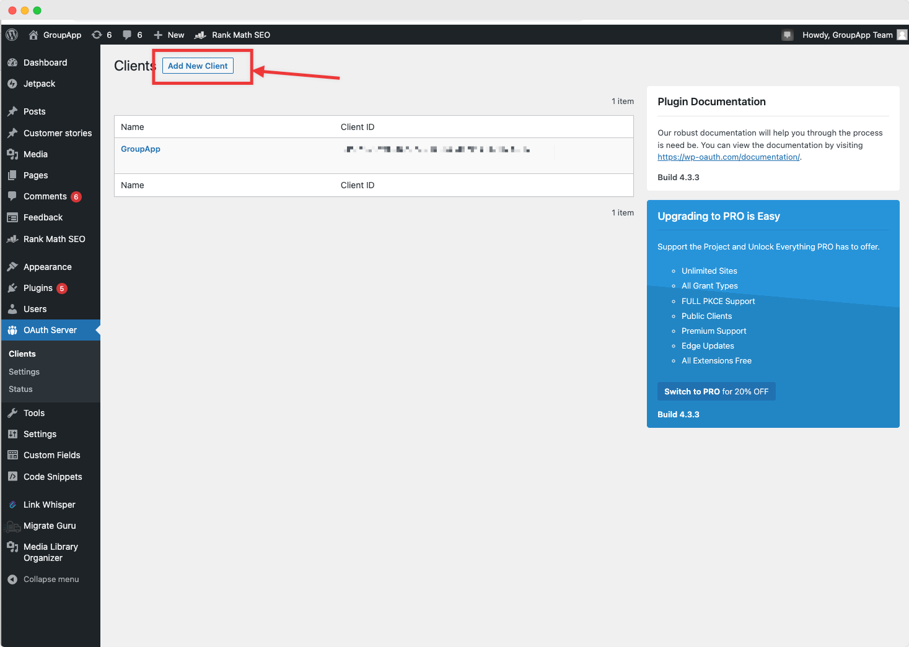909x647 pixels.
Task: Go to Posts in the sidebar
Action: click(35, 111)
